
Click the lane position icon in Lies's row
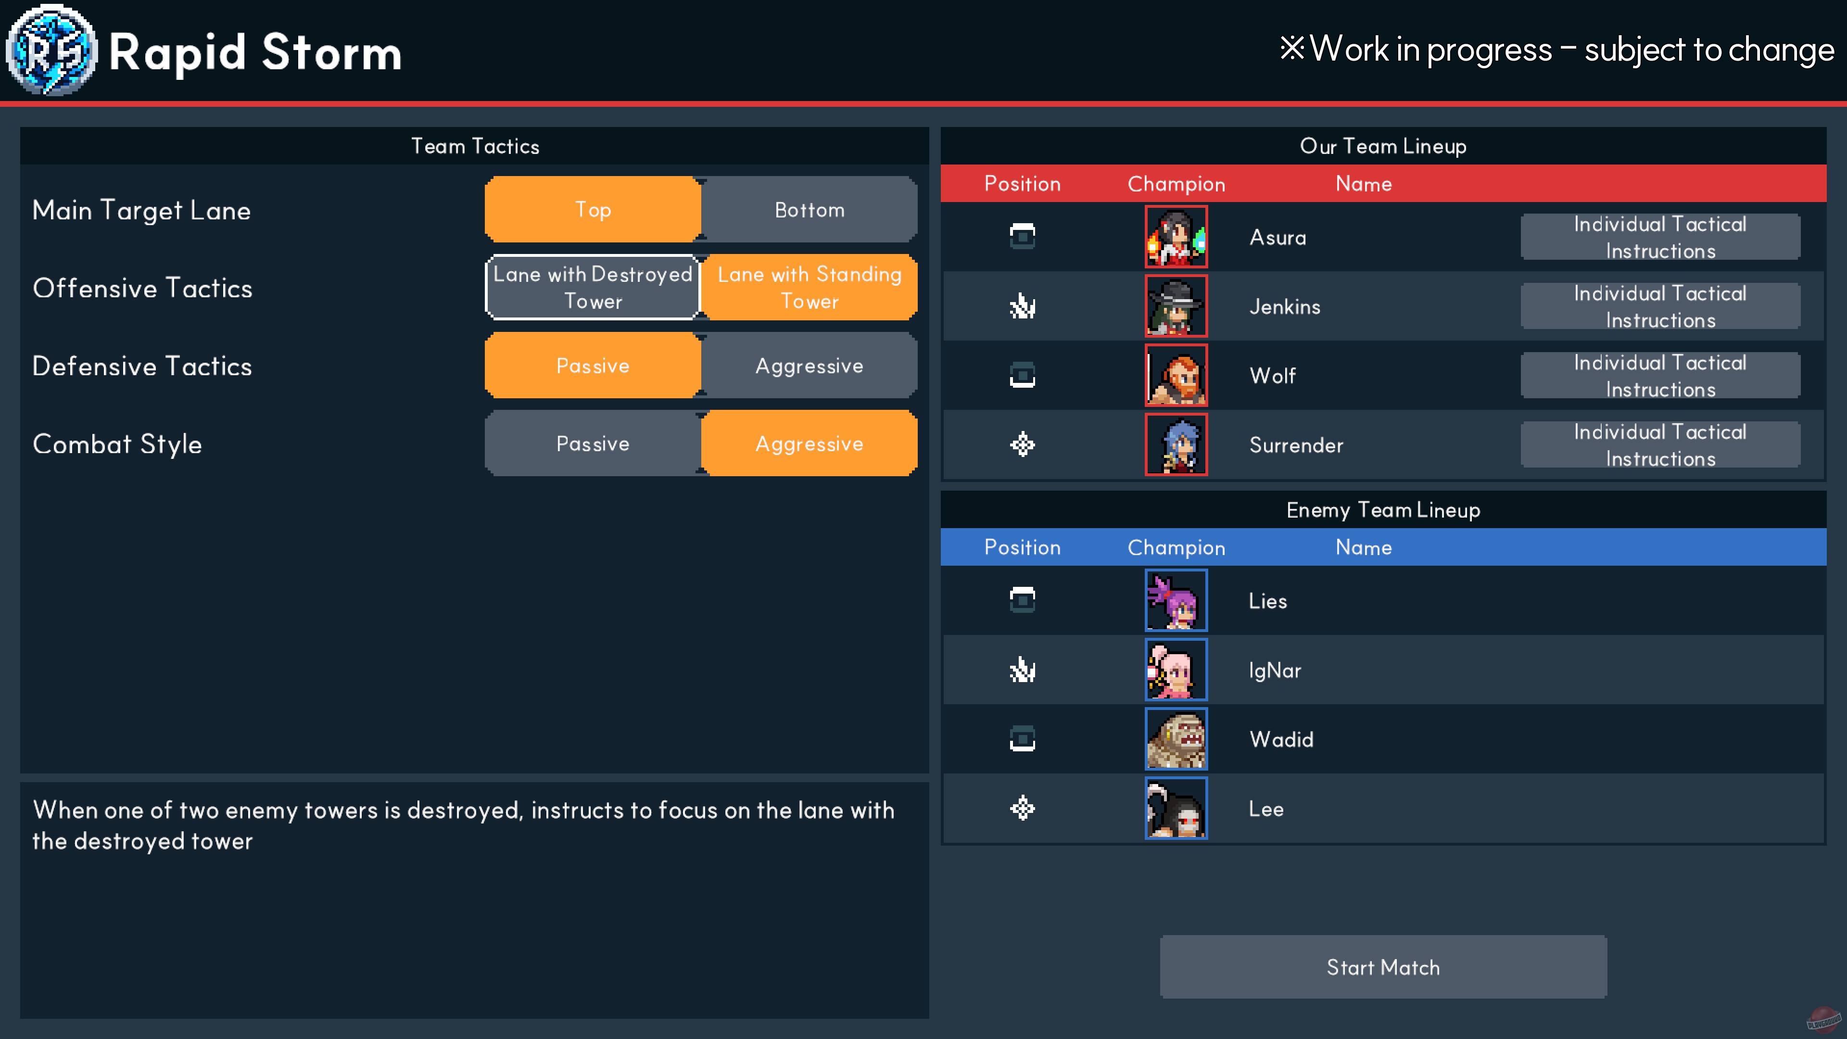1023,600
